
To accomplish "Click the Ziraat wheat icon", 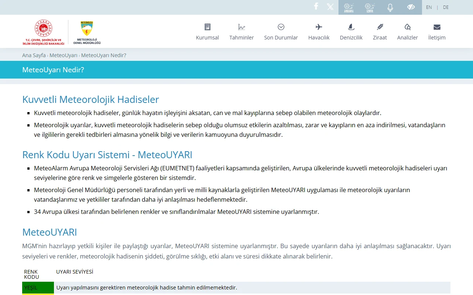I will (380, 27).
